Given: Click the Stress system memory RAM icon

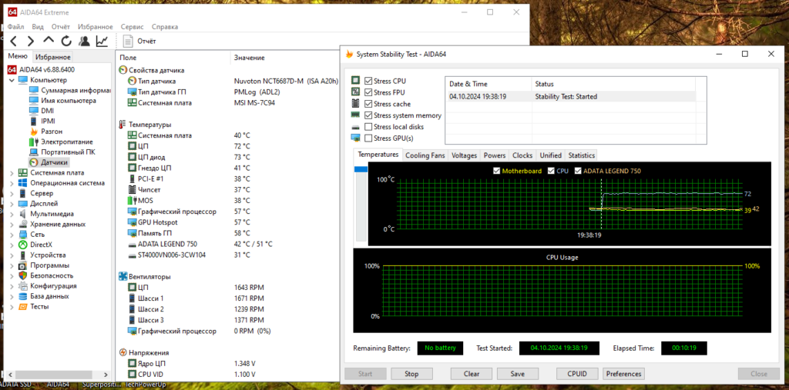Looking at the screenshot, I should click(x=356, y=115).
